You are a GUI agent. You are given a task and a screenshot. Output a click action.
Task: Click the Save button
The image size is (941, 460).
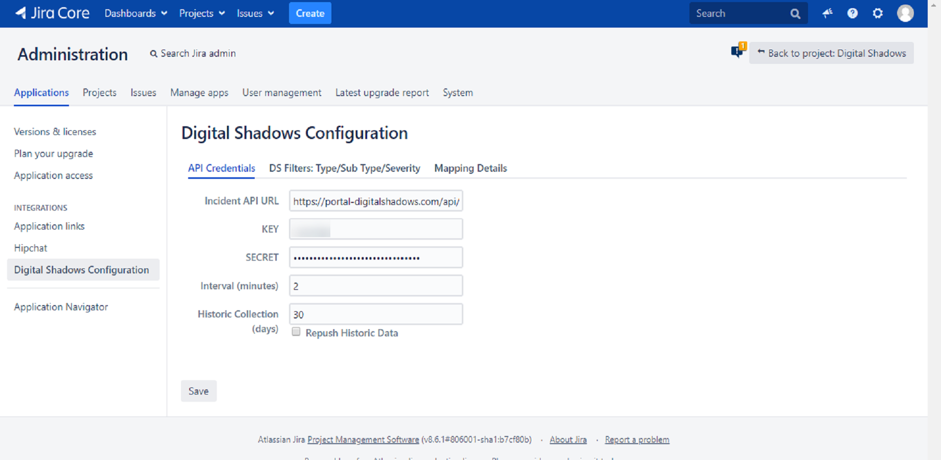(x=198, y=391)
